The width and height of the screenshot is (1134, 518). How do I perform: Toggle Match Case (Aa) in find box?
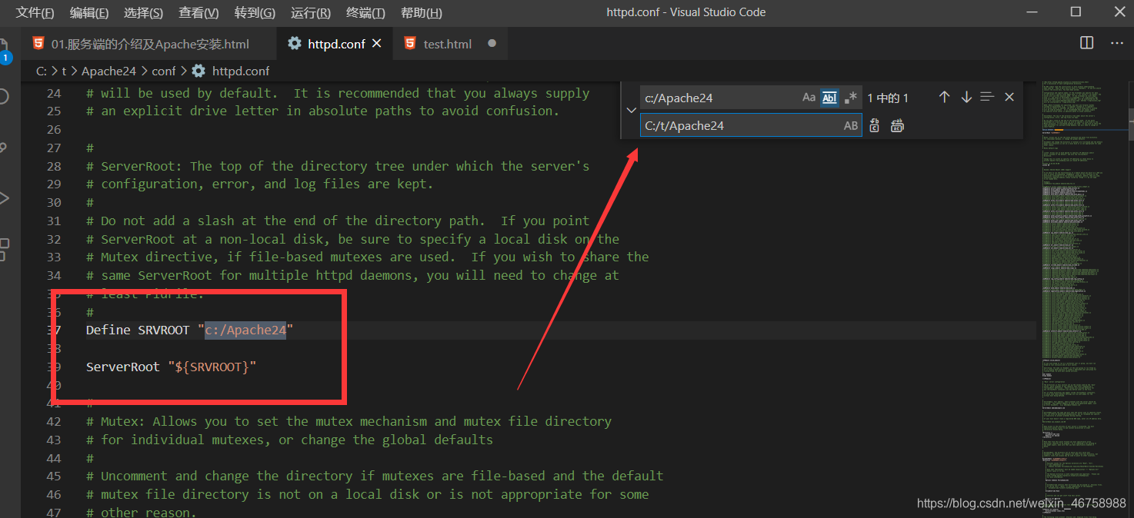(x=809, y=98)
